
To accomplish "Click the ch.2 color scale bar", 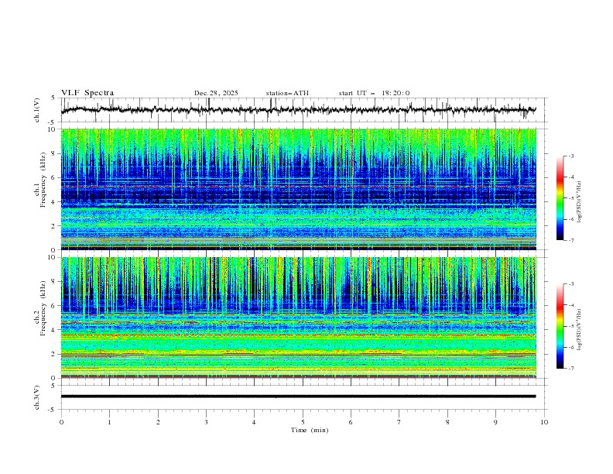I will pyautogui.click(x=560, y=326).
